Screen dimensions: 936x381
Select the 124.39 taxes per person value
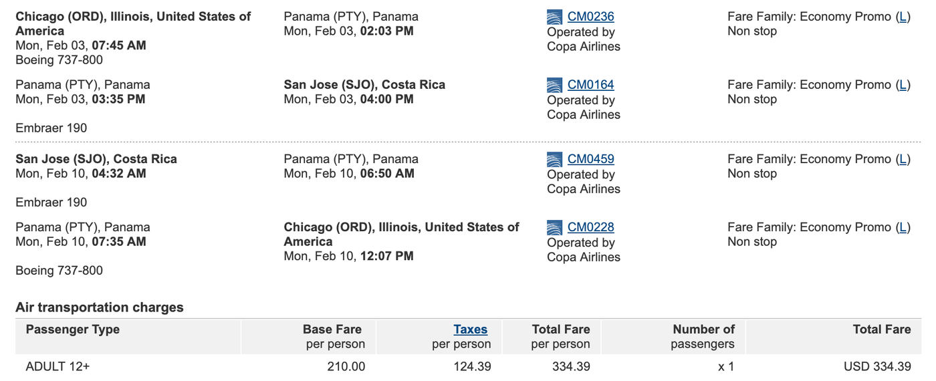coord(472,366)
